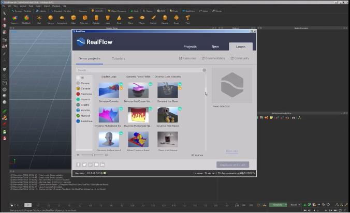Switch to large thumbnail view icon
Viewport: 350px width, 213px height.
107,155
